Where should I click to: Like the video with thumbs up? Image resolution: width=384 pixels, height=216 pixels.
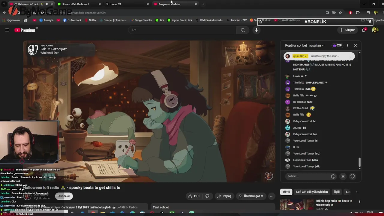point(193,196)
